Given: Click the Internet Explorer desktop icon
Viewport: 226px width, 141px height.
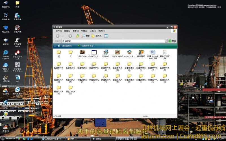Looking at the screenshot, I should pos(6,53).
